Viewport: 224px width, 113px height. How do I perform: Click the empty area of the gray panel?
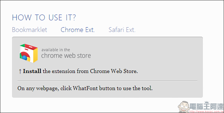point(150,56)
